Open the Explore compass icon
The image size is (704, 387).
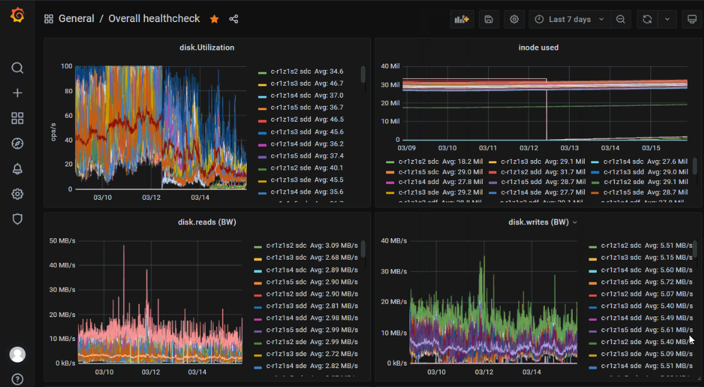pyautogui.click(x=17, y=144)
